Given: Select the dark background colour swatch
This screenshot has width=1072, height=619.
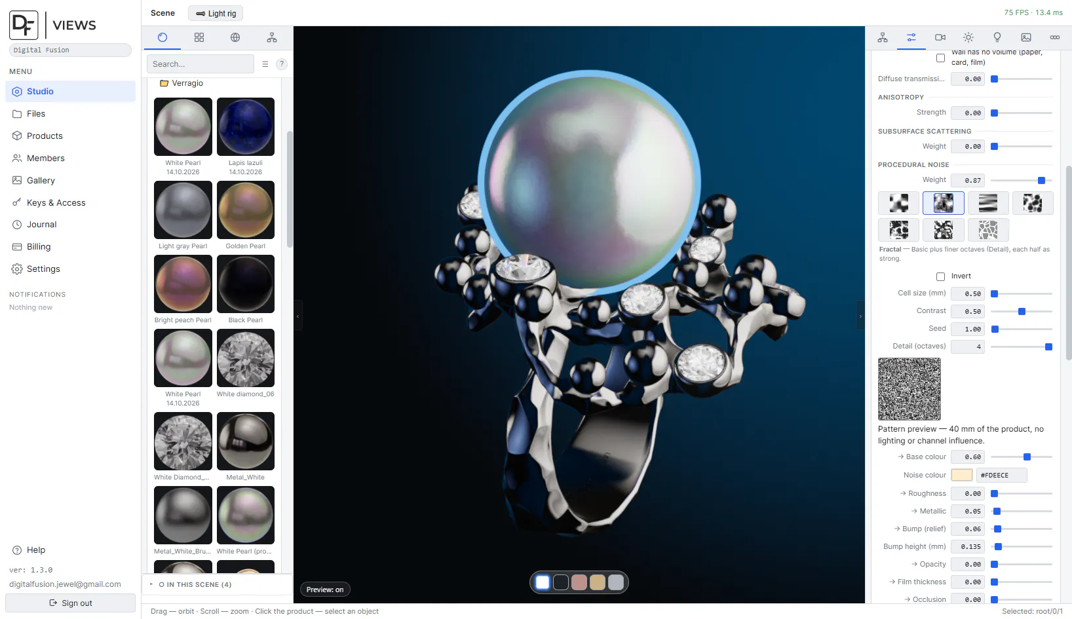Looking at the screenshot, I should click(x=561, y=582).
